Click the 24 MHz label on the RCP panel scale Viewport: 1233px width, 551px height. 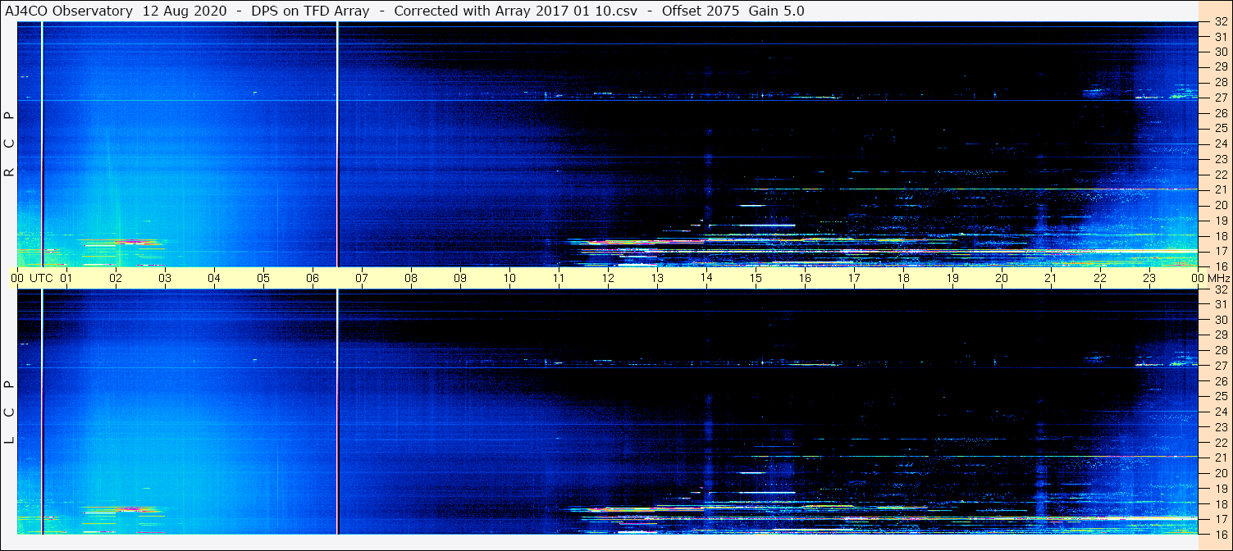(1220, 143)
